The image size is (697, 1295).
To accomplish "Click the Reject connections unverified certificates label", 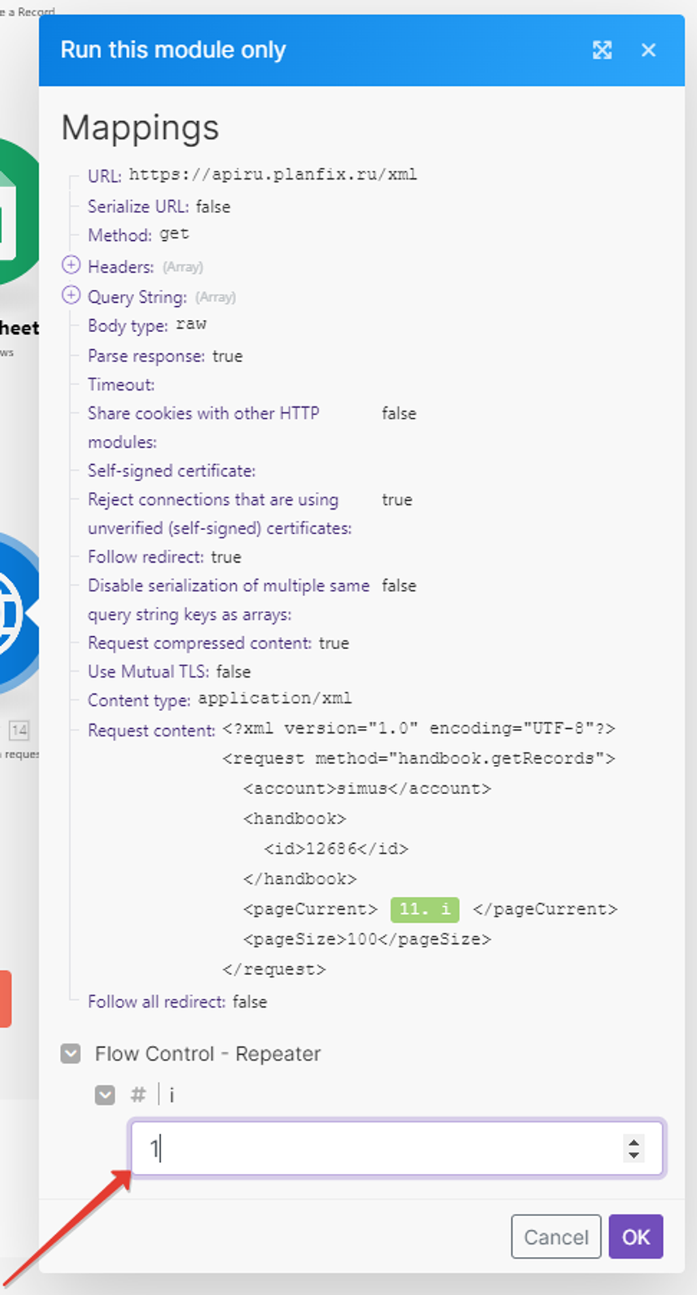I will (220, 514).
